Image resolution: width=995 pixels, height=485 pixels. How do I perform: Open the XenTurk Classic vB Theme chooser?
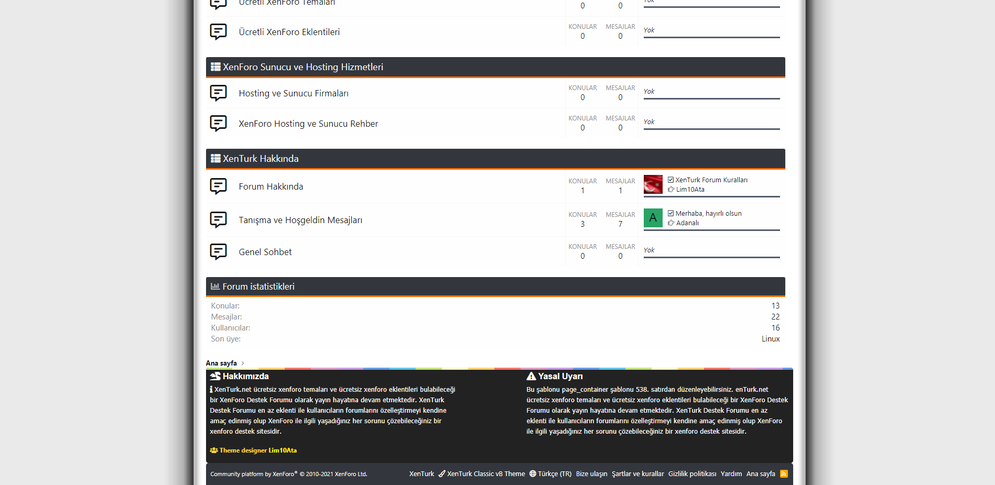pos(485,474)
